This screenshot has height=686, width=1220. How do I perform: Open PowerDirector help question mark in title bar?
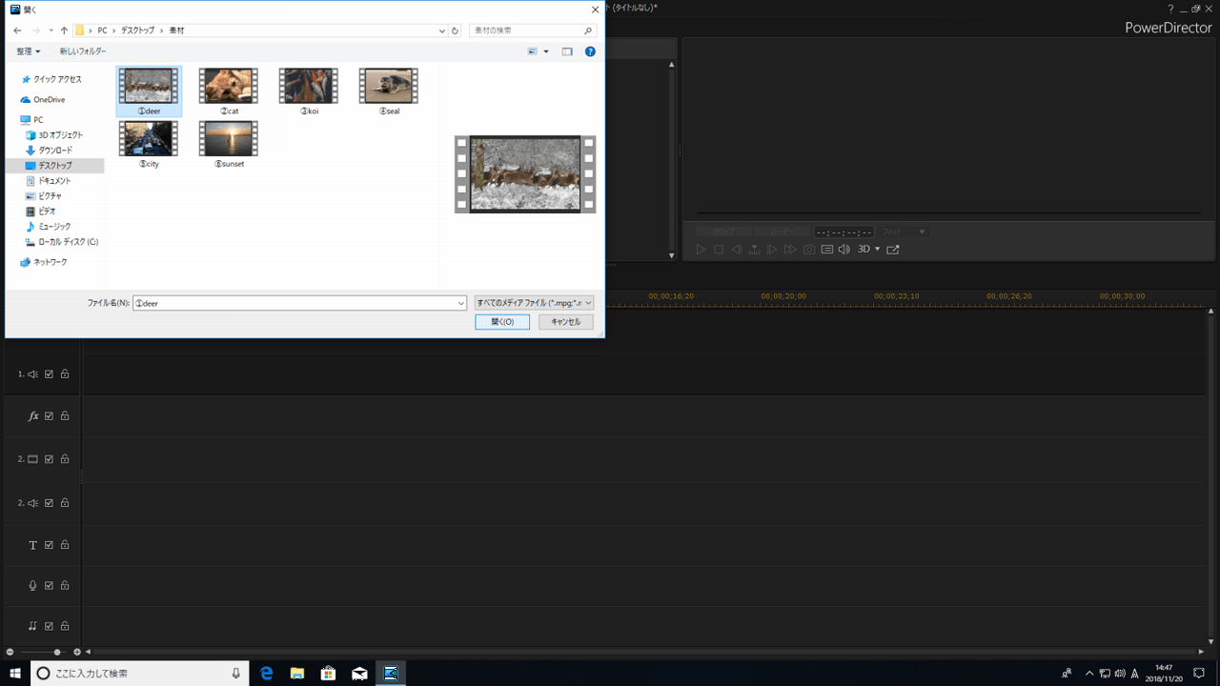[x=1171, y=8]
